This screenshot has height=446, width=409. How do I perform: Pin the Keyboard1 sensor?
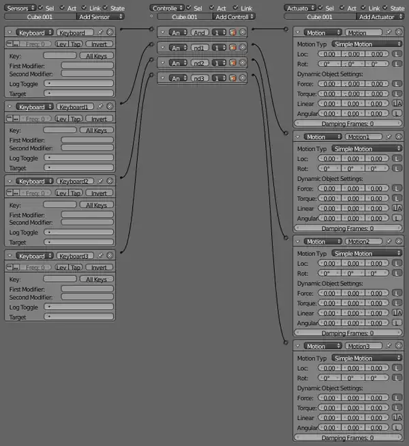[x=100, y=107]
